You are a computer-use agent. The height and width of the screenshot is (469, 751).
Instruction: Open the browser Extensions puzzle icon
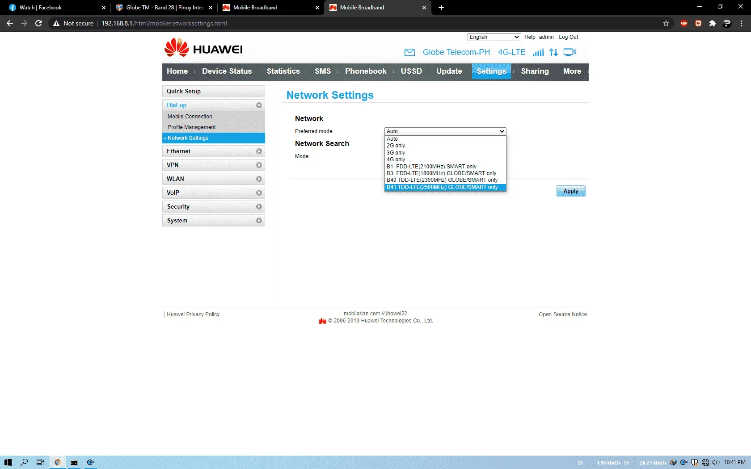point(713,23)
